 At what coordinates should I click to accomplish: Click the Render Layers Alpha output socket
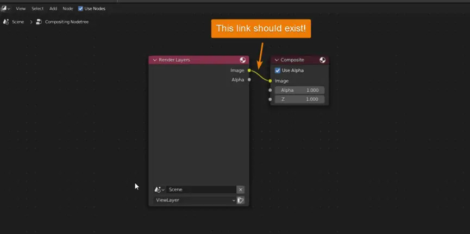click(x=249, y=80)
